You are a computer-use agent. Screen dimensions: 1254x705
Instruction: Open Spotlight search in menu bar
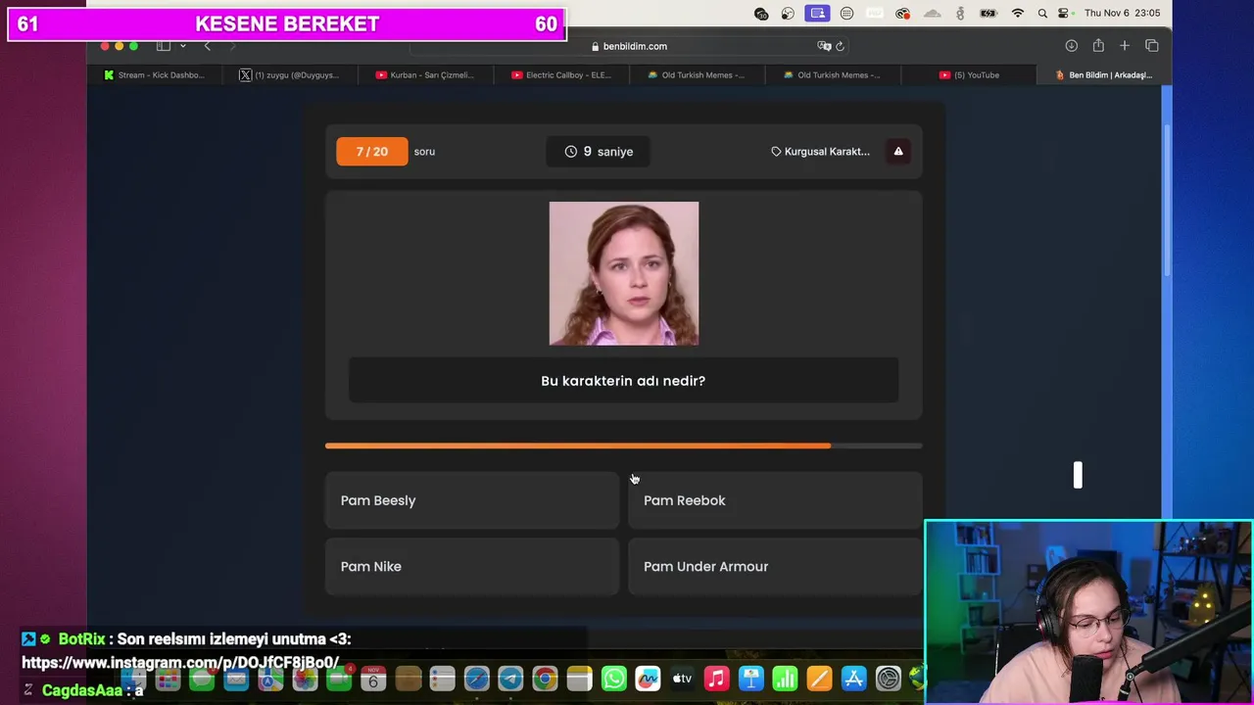click(1042, 13)
